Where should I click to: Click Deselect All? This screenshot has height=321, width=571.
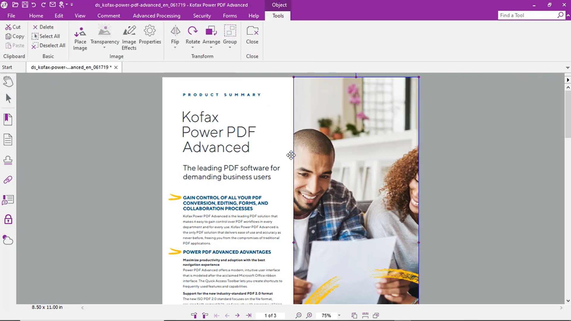tap(48, 45)
